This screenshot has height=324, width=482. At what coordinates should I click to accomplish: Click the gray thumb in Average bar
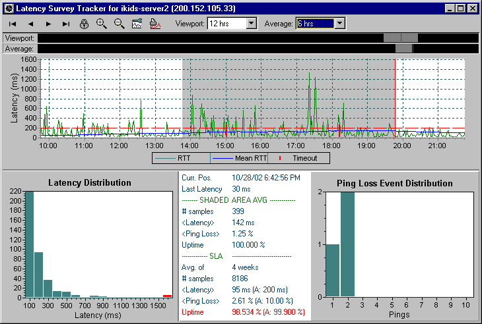tap(403, 49)
